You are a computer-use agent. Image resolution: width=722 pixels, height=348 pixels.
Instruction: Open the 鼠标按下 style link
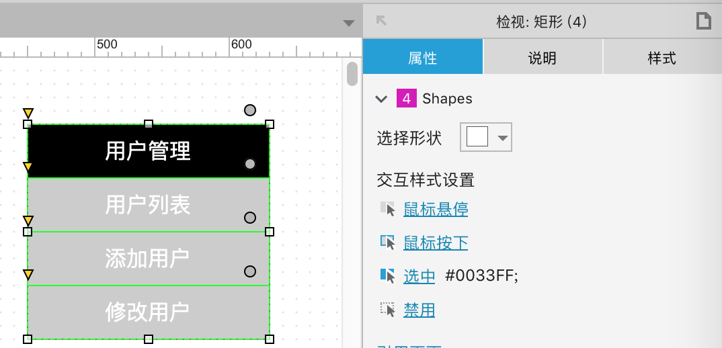pos(436,243)
